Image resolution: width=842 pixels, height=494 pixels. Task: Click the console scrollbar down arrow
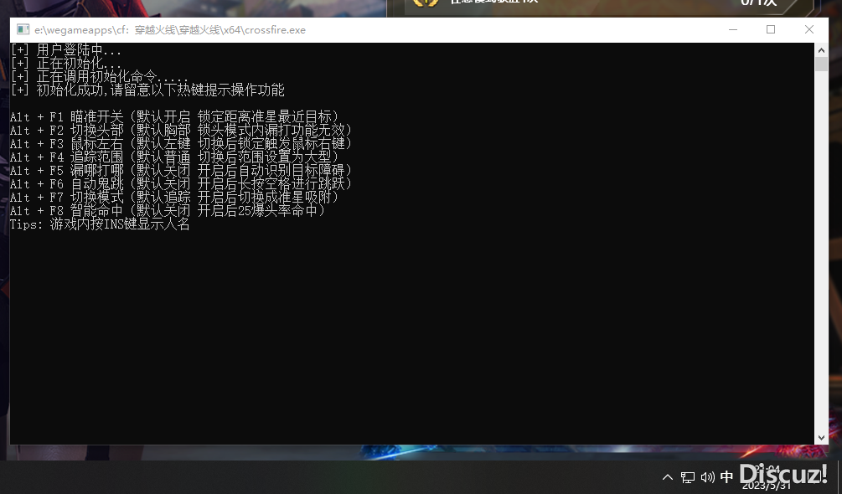pyautogui.click(x=821, y=437)
